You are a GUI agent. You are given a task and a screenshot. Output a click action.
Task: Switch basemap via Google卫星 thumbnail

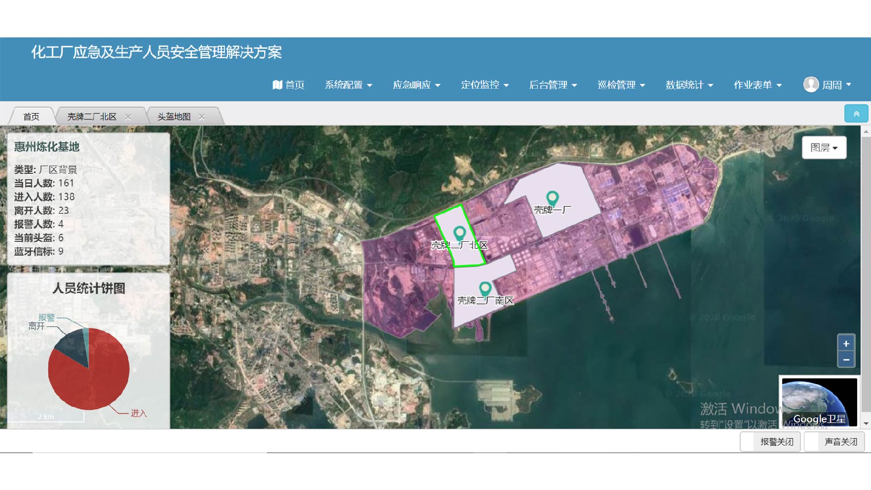coord(819,401)
